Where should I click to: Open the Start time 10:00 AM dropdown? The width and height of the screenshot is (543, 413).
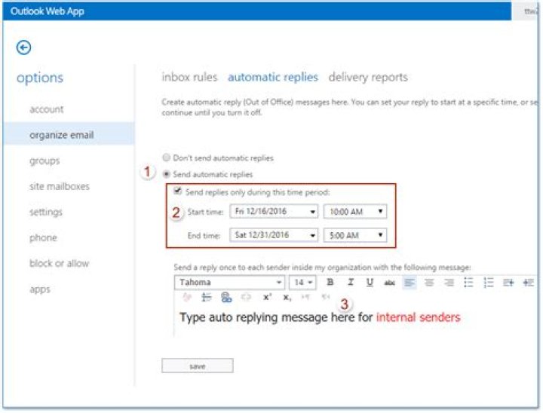[x=355, y=211]
